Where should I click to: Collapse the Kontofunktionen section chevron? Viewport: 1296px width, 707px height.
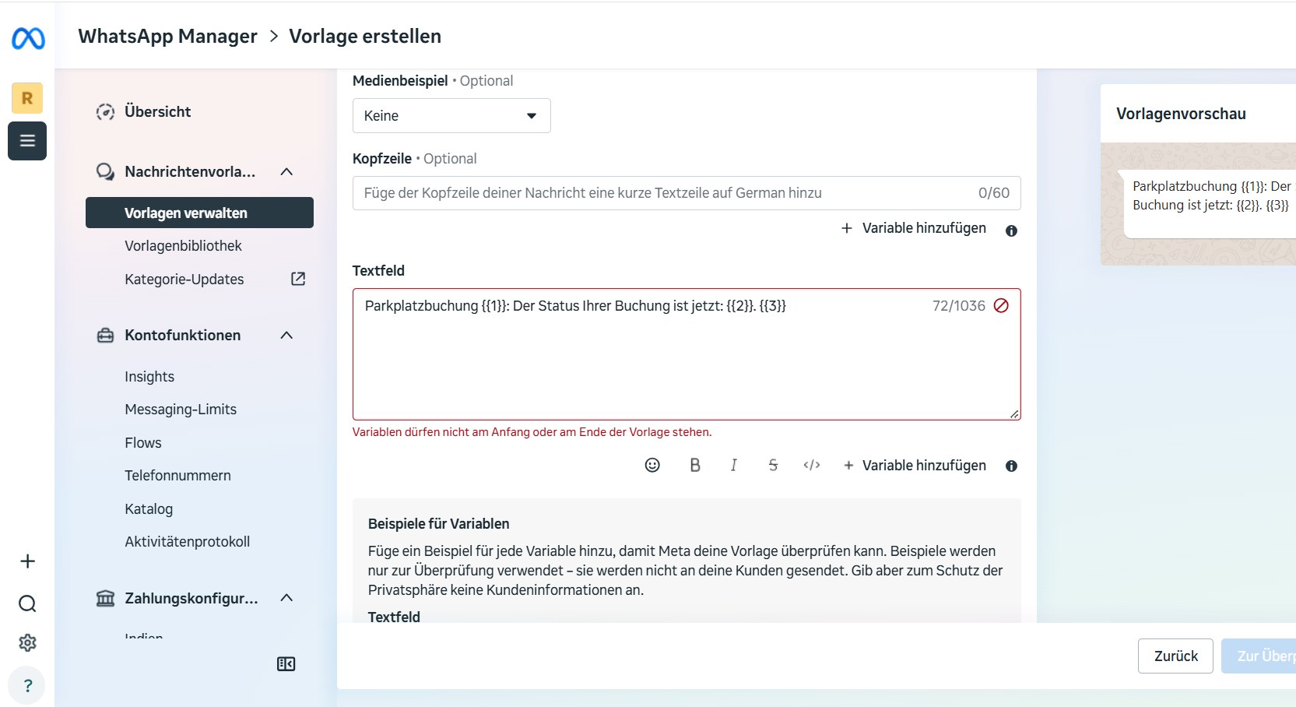click(286, 335)
